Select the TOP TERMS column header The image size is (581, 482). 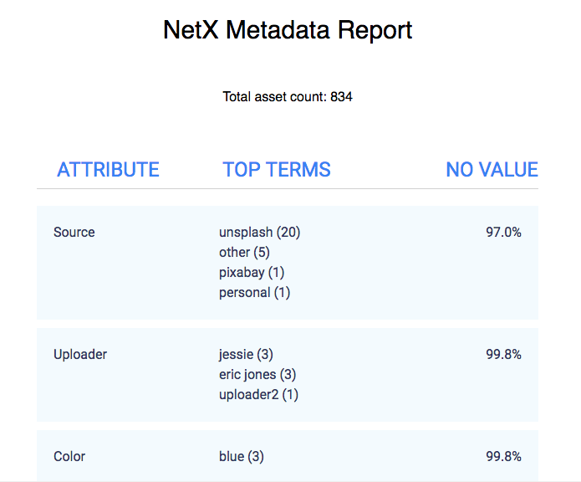point(277,170)
